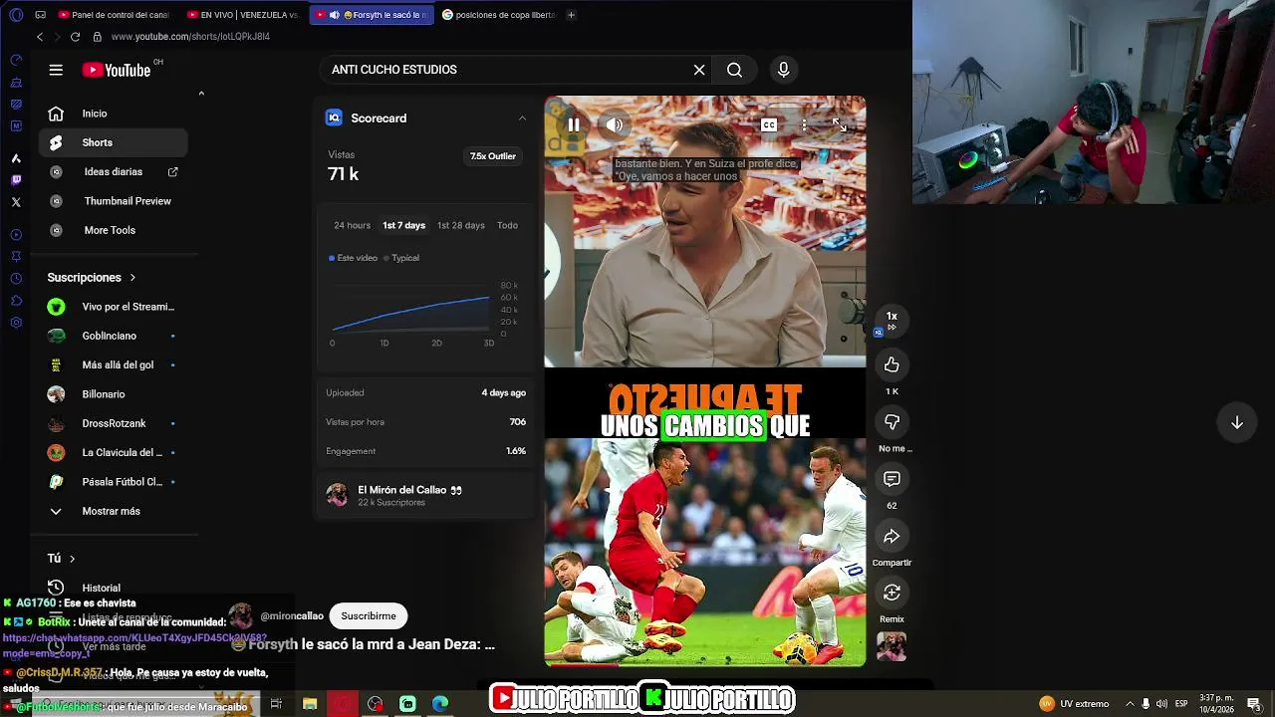Expand Mostrar más subscriptions

114,511
